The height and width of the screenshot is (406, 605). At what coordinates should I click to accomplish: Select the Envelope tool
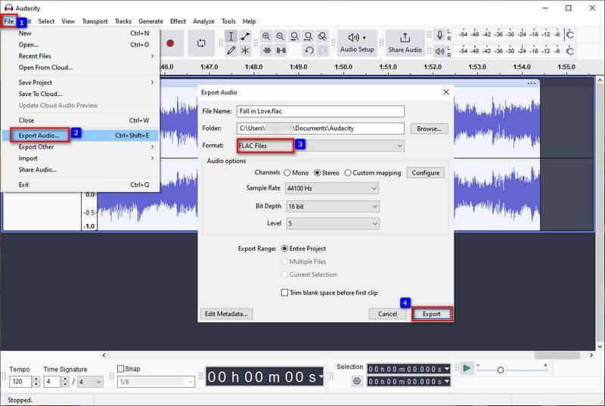[x=245, y=36]
